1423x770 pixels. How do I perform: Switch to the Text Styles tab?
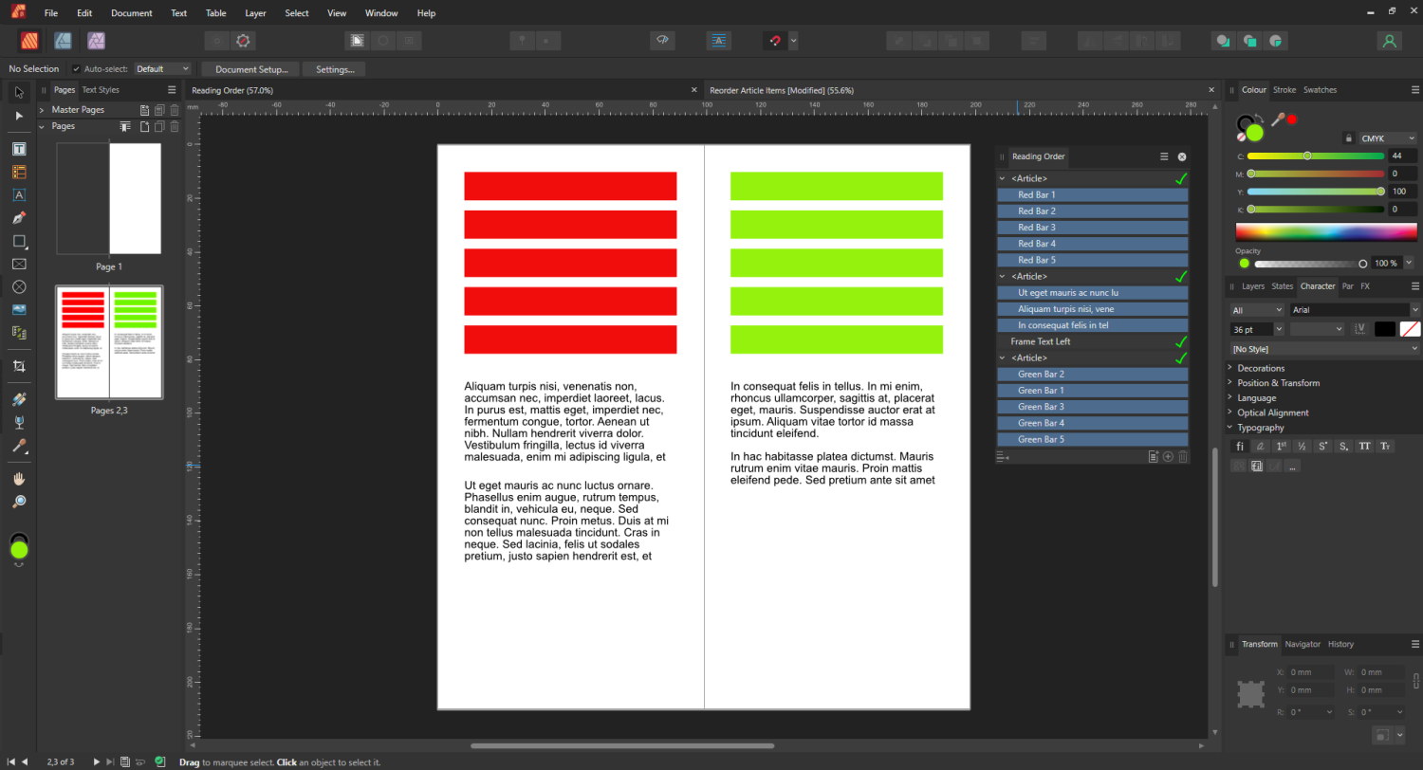point(101,90)
